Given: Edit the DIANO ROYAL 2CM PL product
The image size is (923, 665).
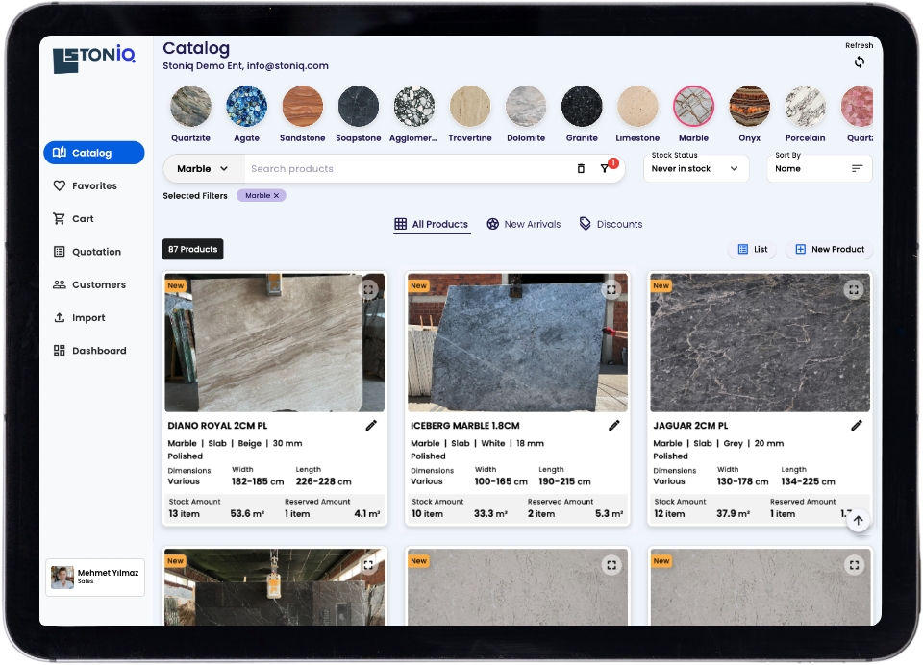Looking at the screenshot, I should [371, 426].
